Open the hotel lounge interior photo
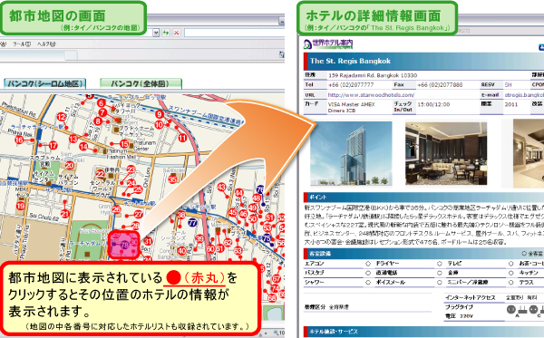Screen dimensions: 544x338 tap(446, 154)
